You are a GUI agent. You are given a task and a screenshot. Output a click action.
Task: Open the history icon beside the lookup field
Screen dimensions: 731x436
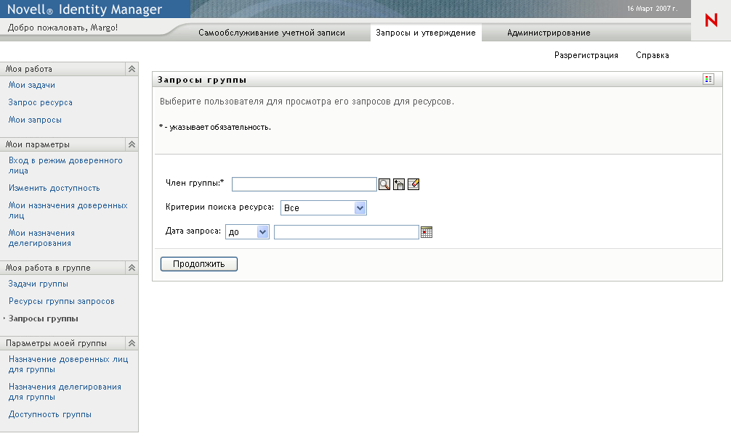click(398, 184)
